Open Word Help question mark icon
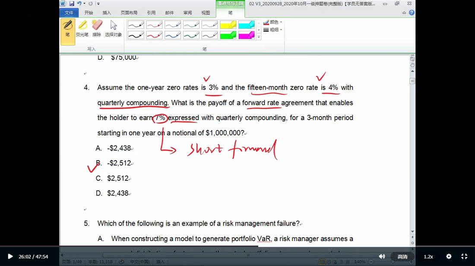Viewport: 475px width, 266px height. pos(412,12)
